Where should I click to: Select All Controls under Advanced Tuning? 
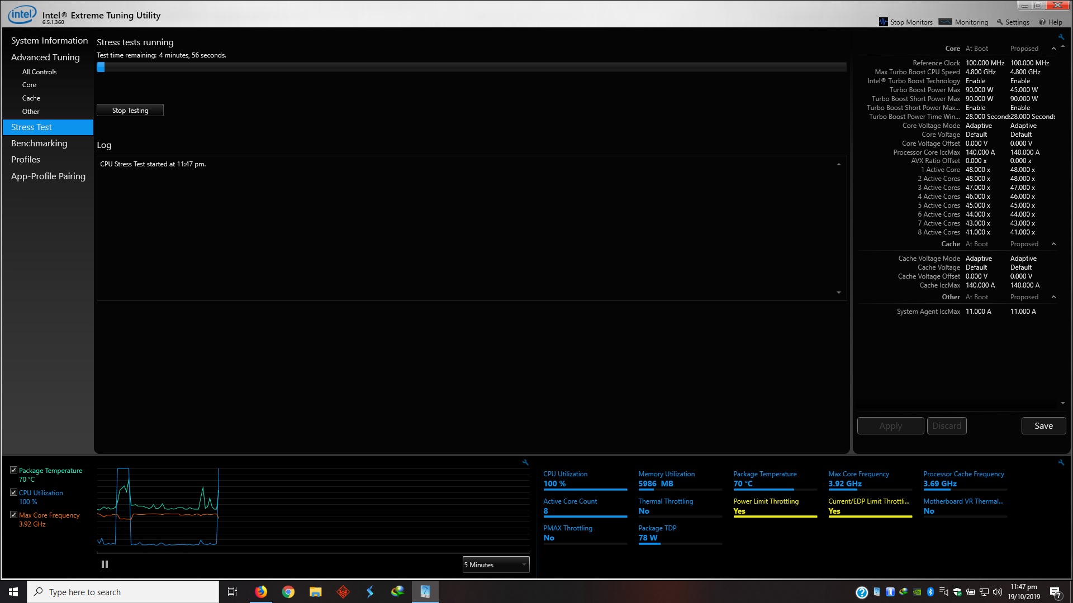coord(39,72)
